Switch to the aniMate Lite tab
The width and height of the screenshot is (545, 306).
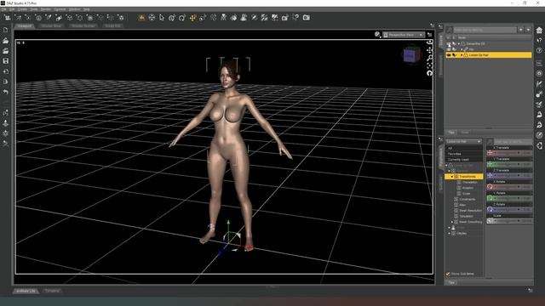tap(26, 291)
